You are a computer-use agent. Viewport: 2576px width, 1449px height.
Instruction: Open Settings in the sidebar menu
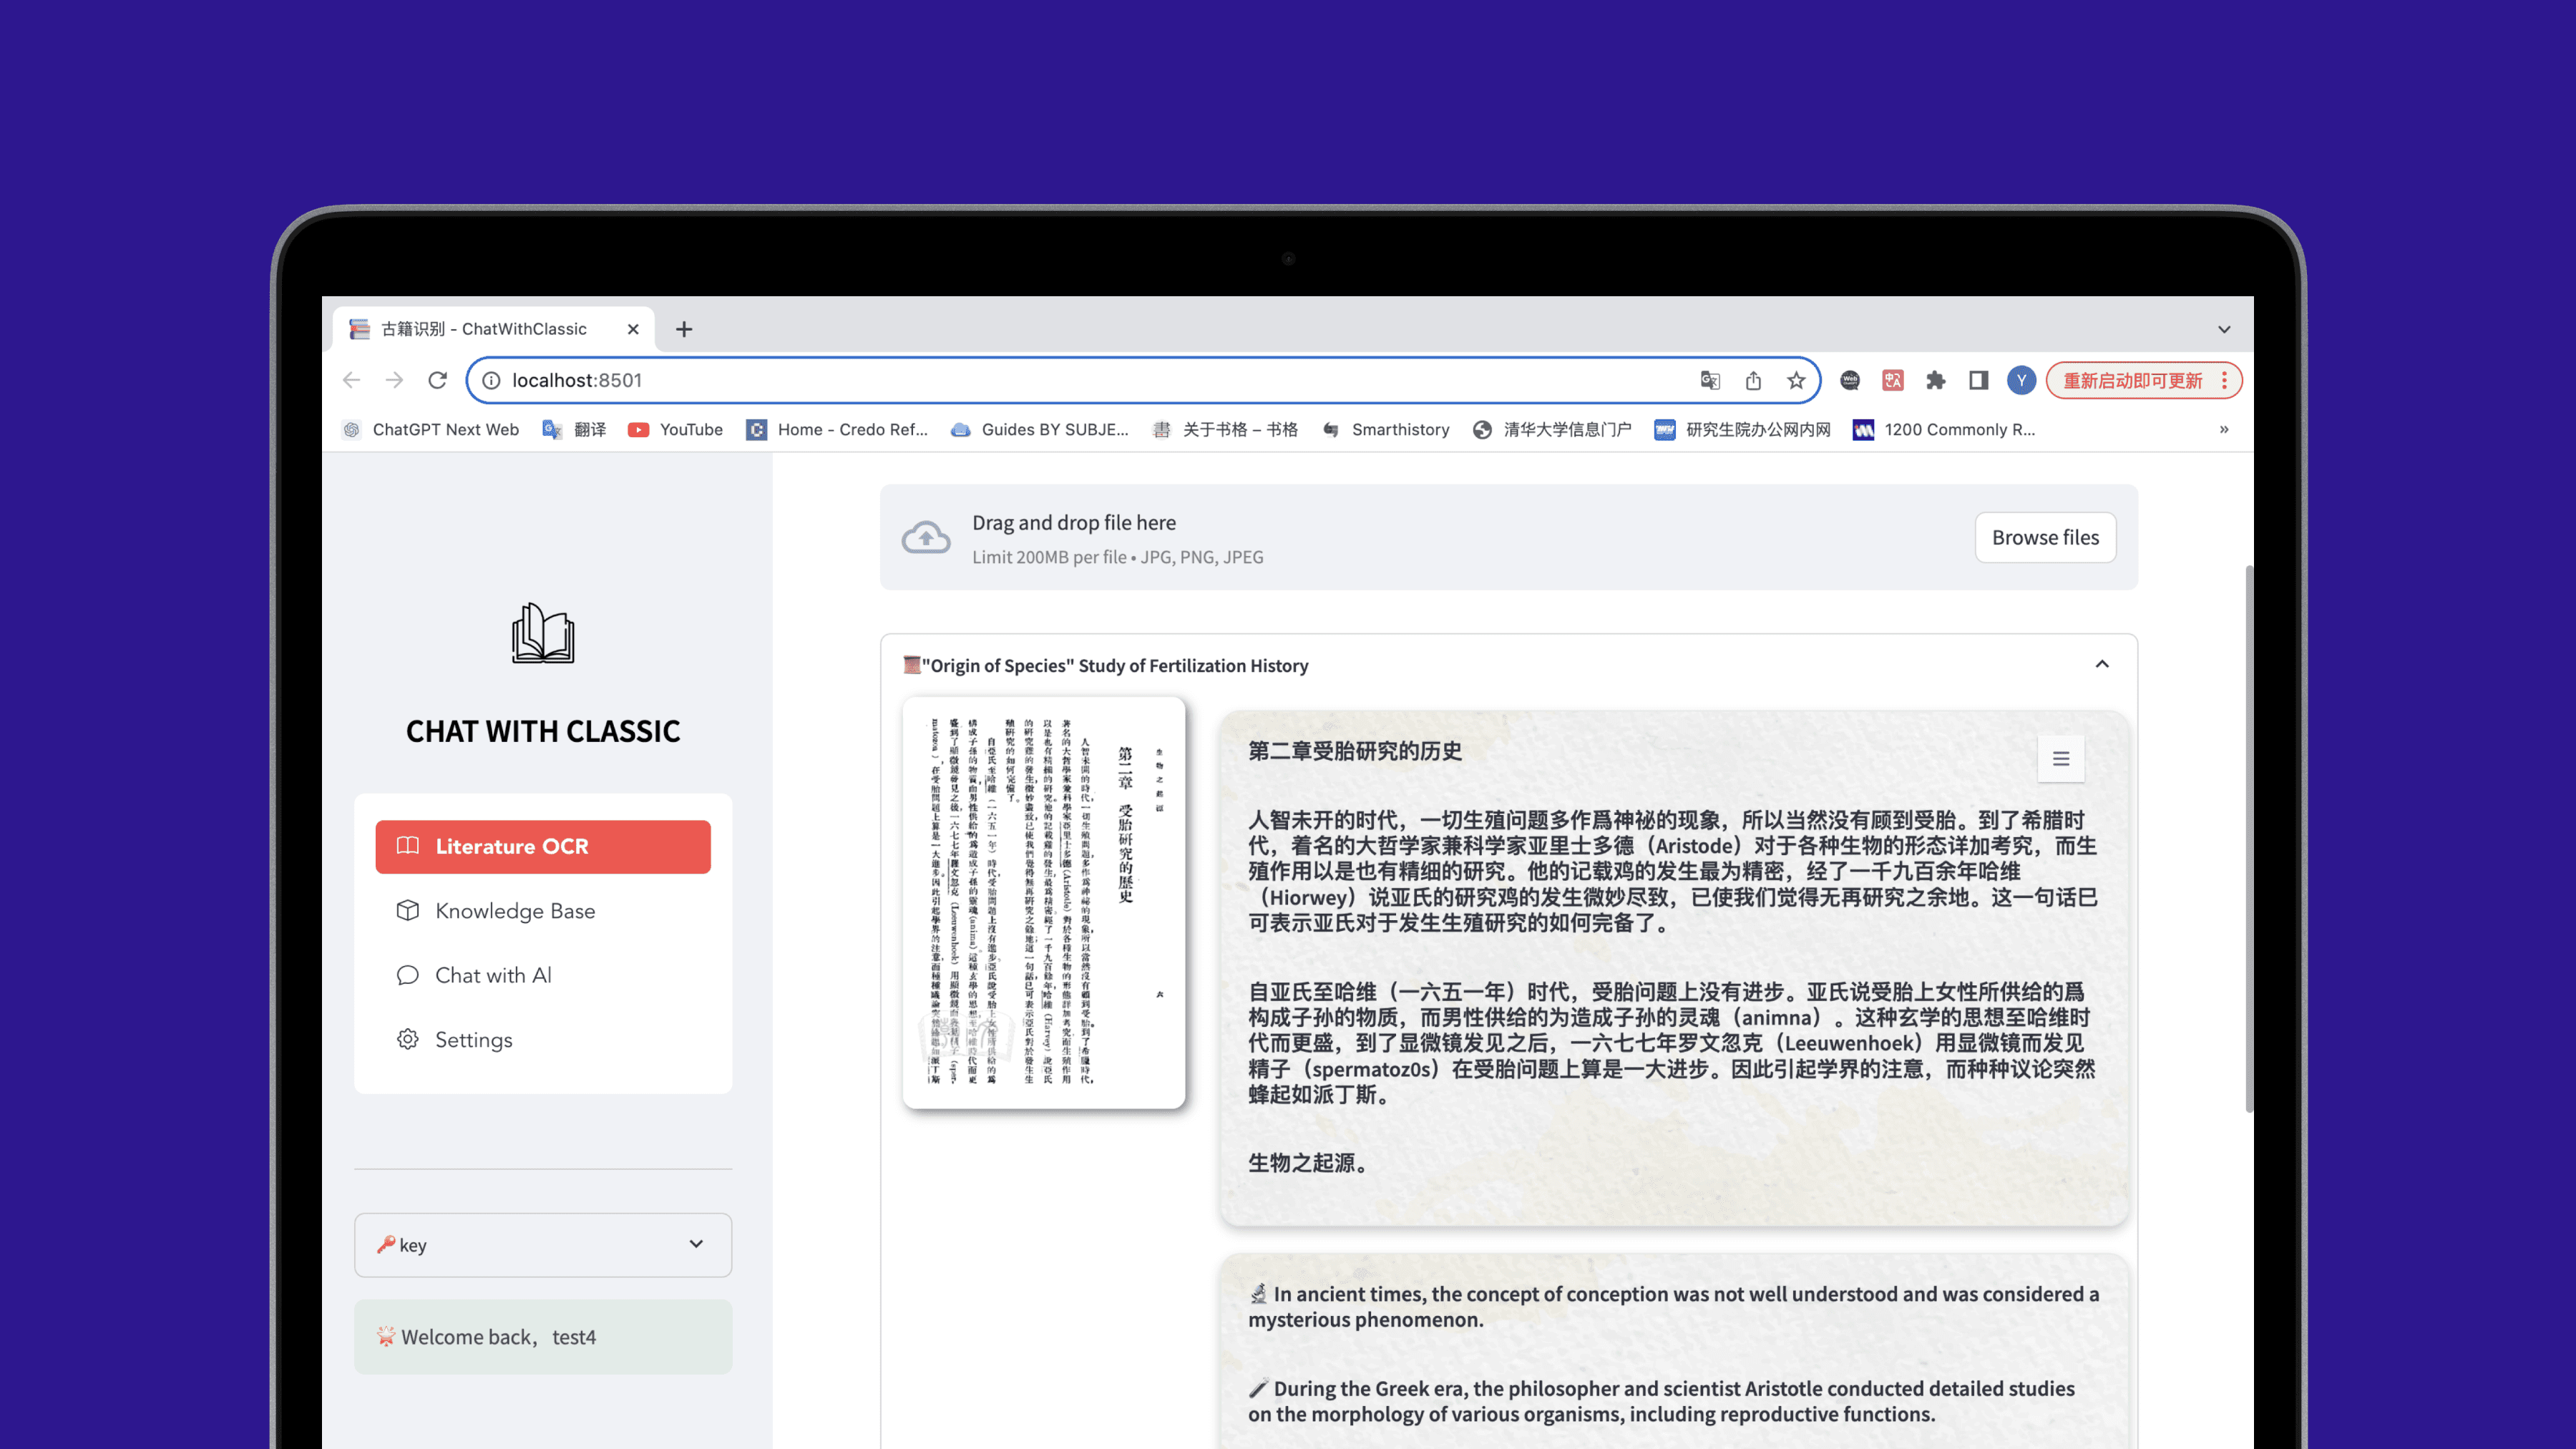(473, 1040)
